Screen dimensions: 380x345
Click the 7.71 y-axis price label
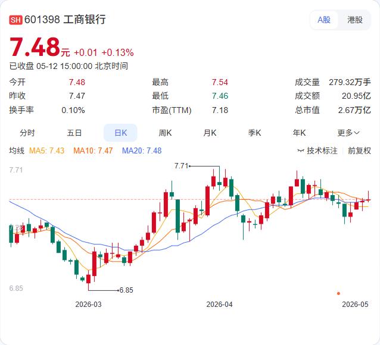pos(16,170)
